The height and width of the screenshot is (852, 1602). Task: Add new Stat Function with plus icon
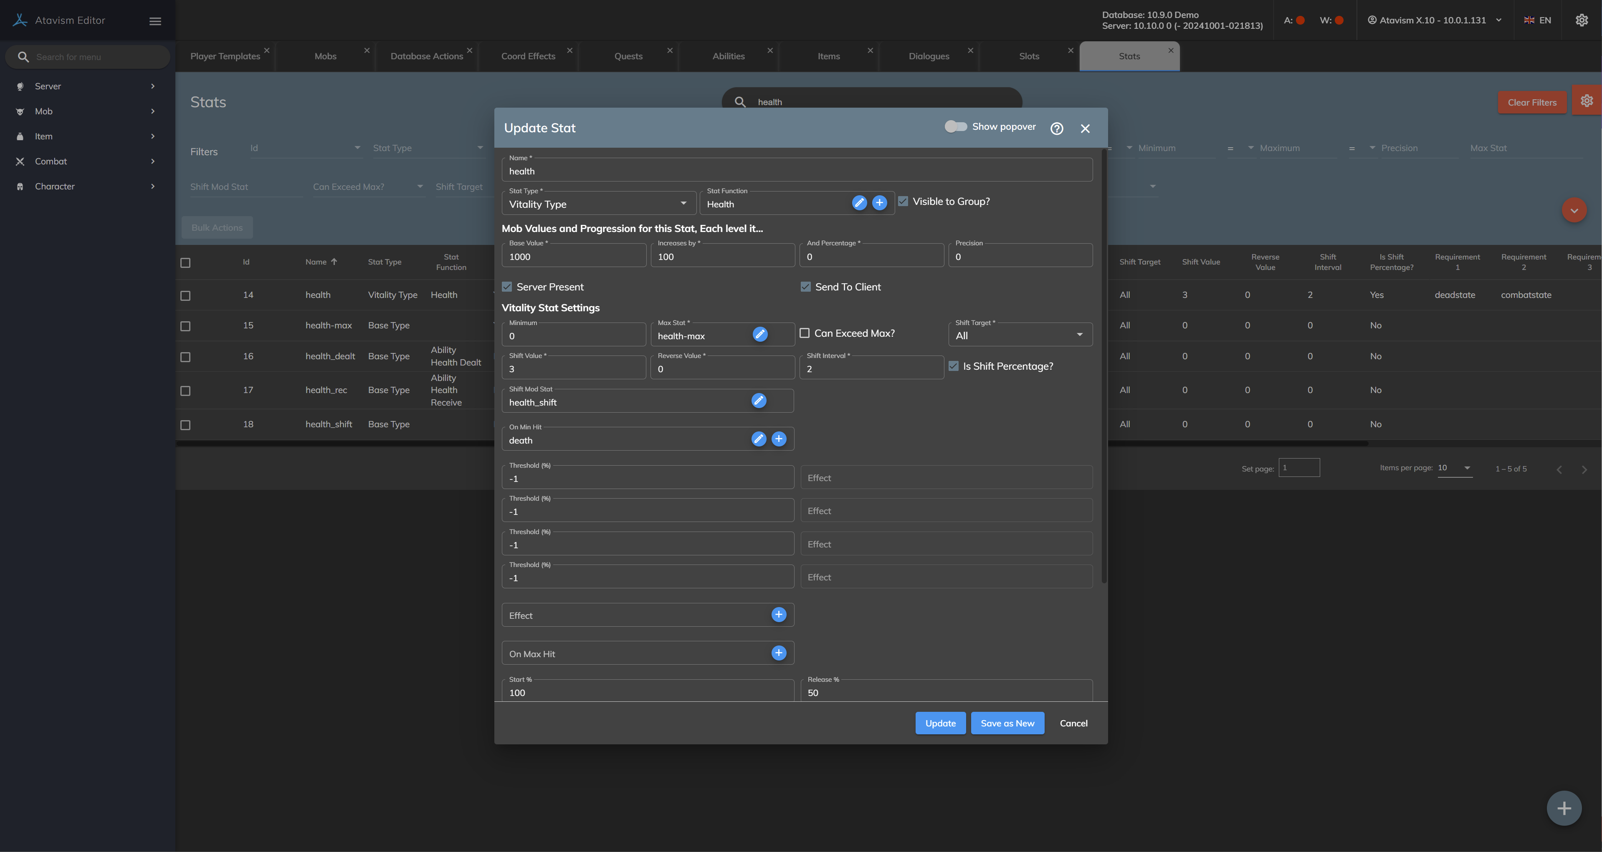879,203
